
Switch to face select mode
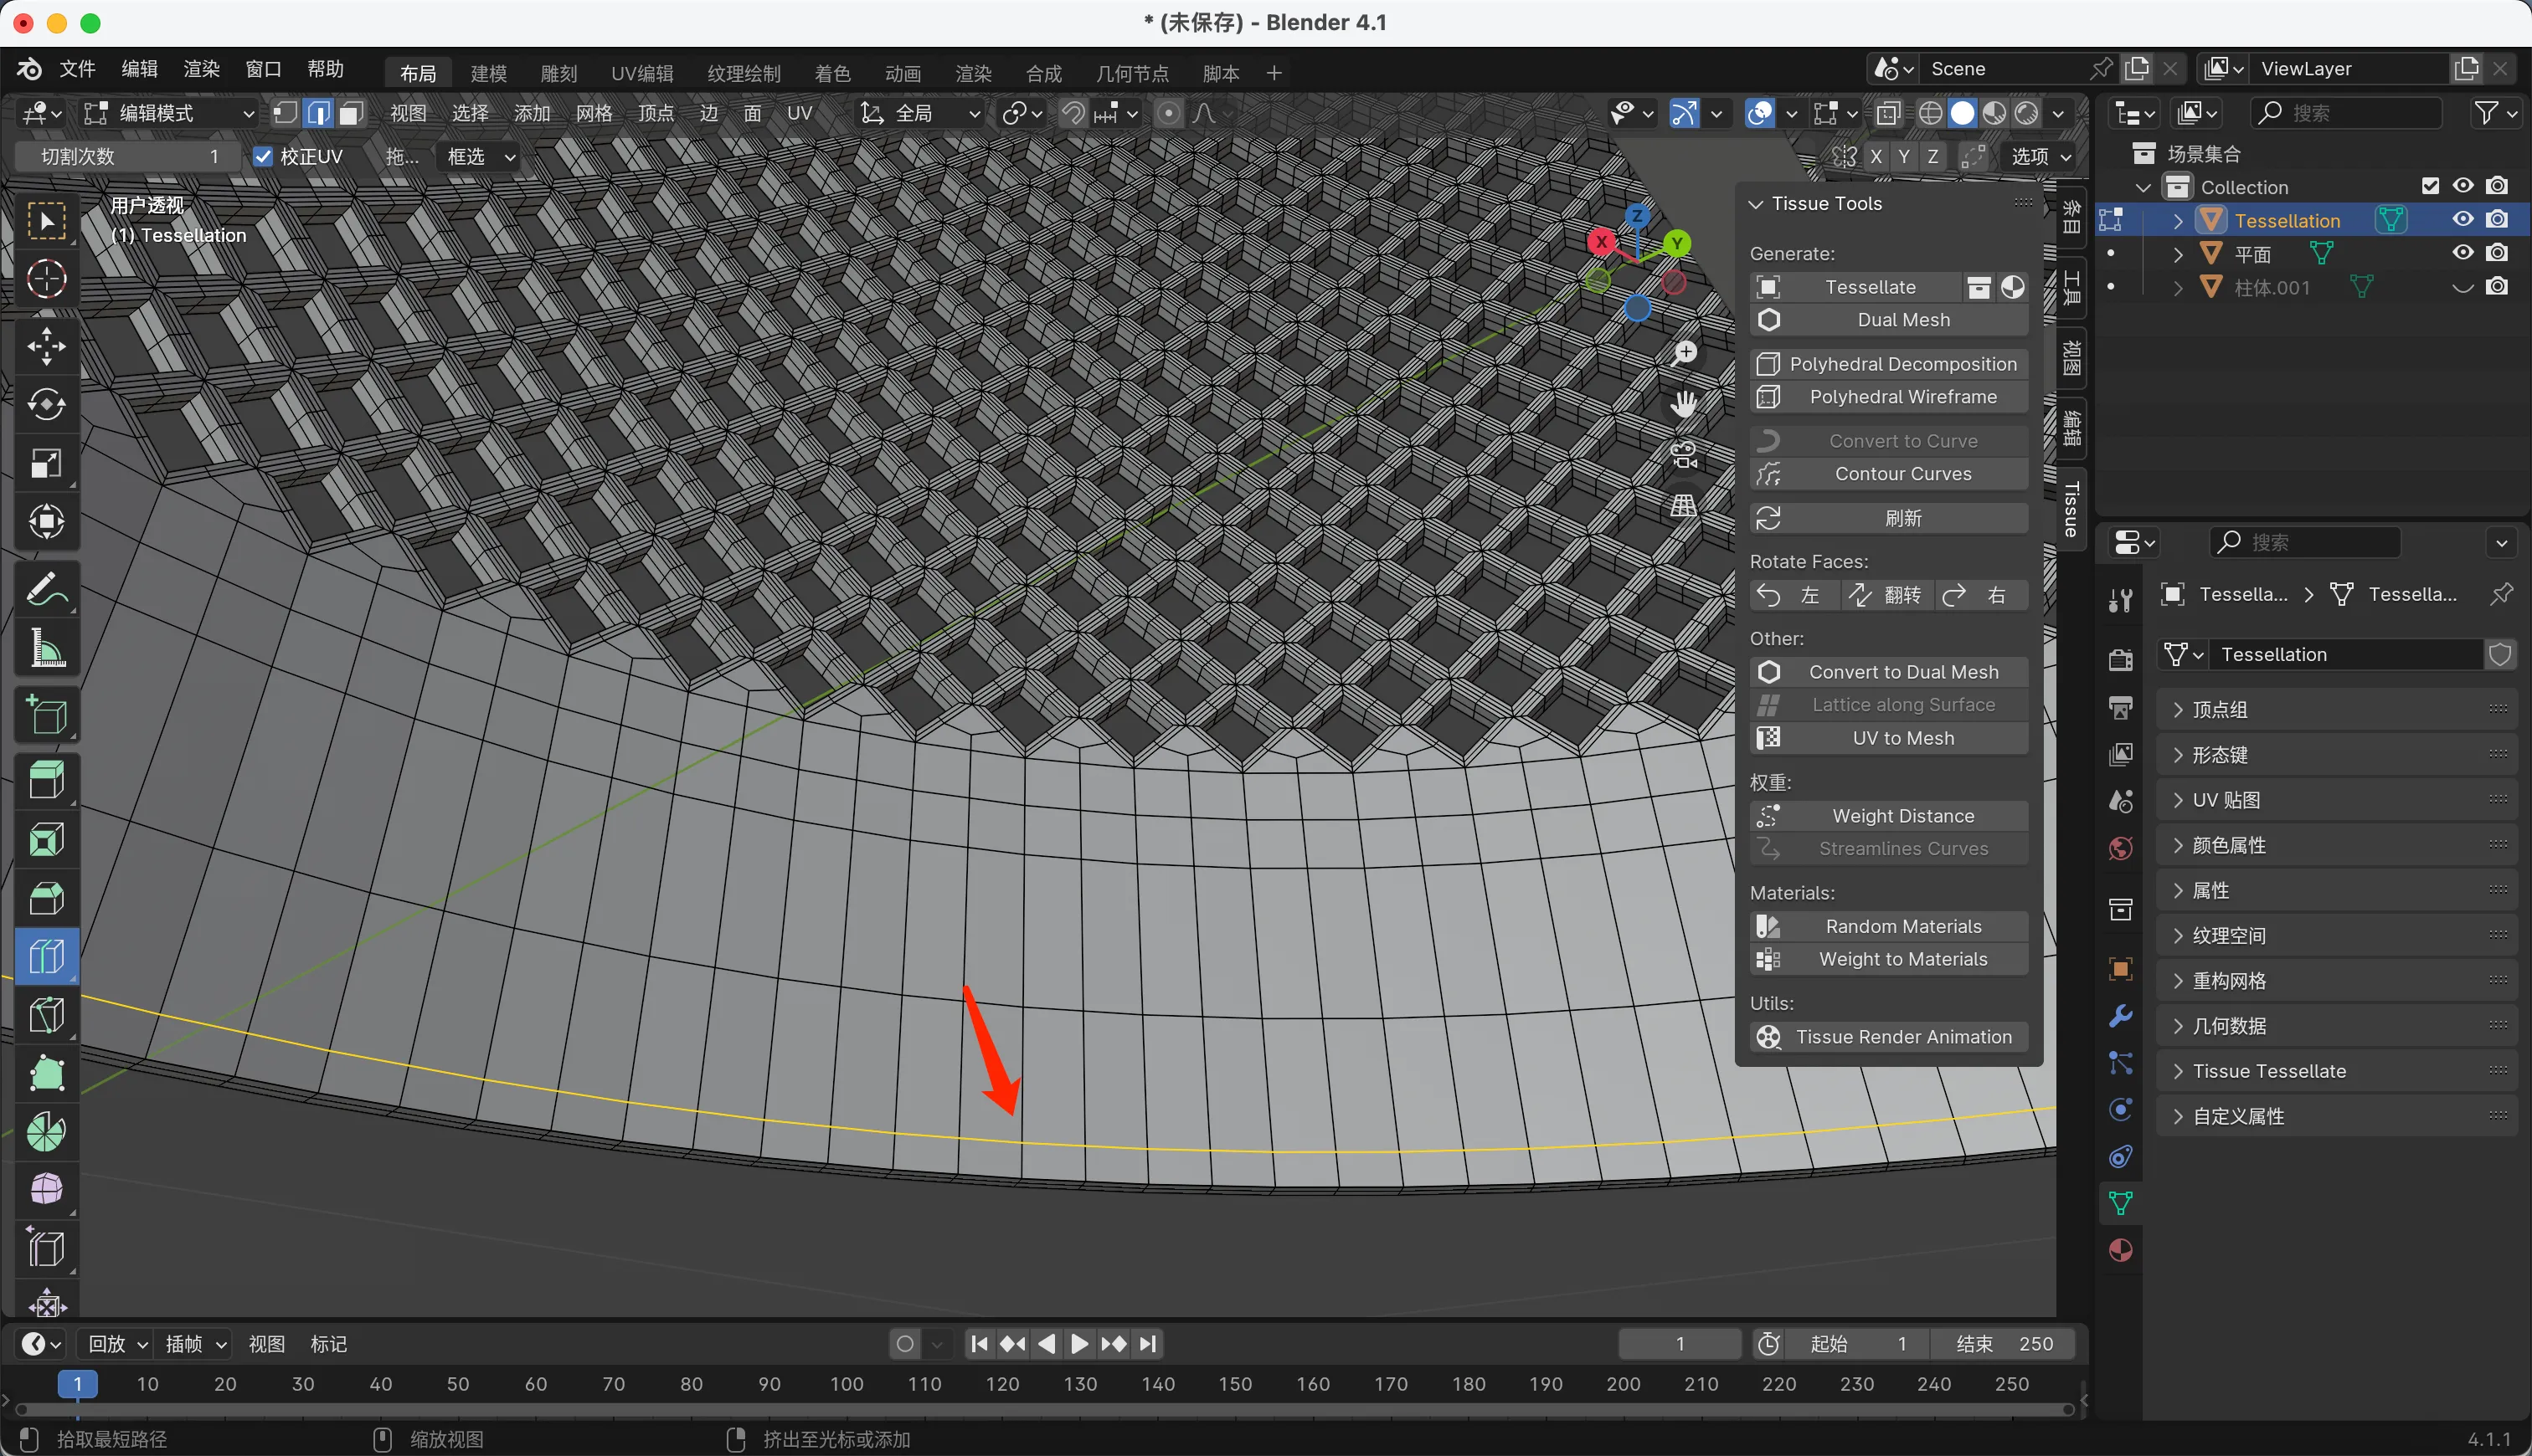[350, 113]
